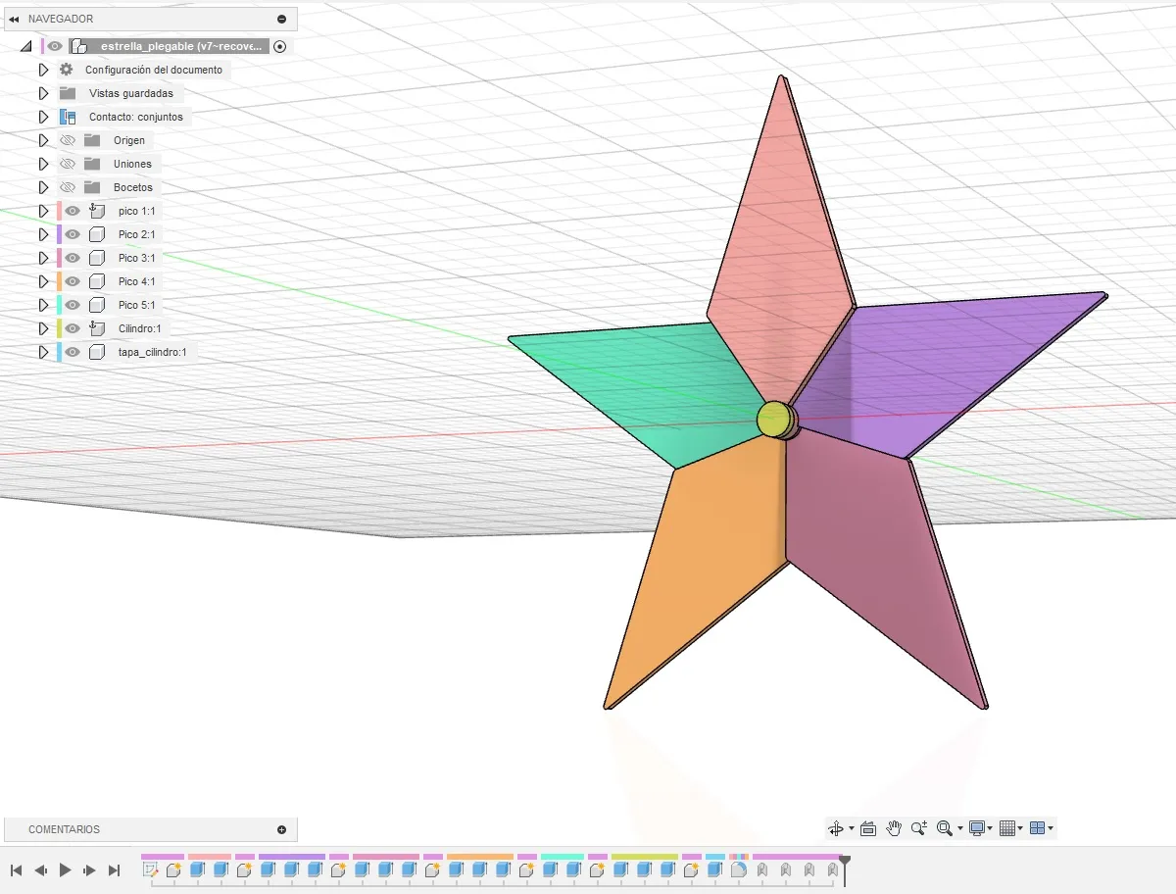Click the gear icon for Configuración del documento
Screen dimensions: 1176x894
tap(67, 70)
